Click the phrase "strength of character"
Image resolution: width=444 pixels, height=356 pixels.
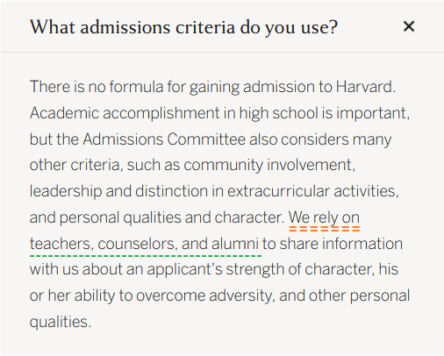click(x=300, y=269)
